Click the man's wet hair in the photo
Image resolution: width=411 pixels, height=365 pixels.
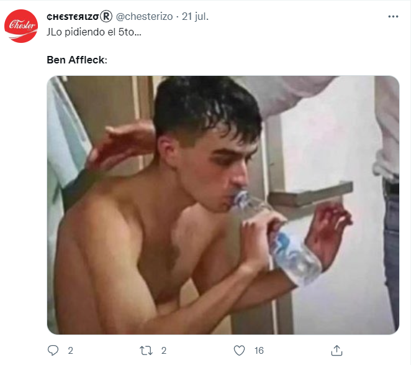205,106
